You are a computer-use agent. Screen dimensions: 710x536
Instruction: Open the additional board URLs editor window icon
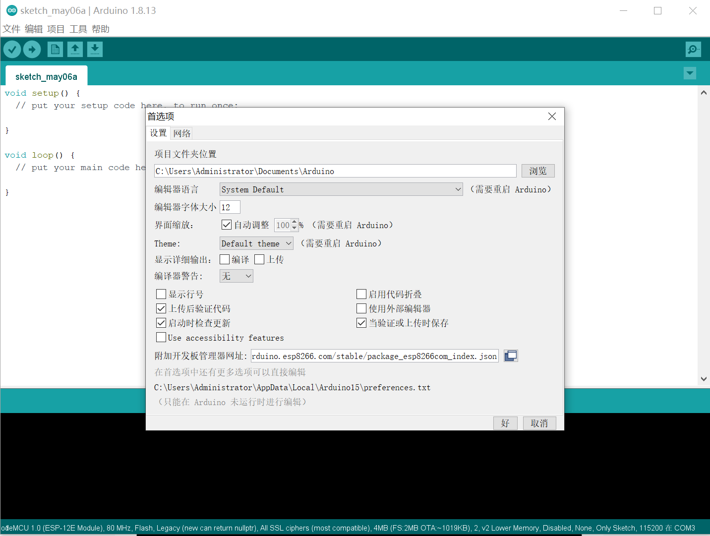tap(511, 356)
